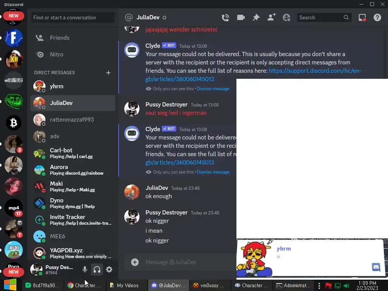Start a voice call with JuliaDev
This screenshot has width=388, height=291.
tap(225, 17)
